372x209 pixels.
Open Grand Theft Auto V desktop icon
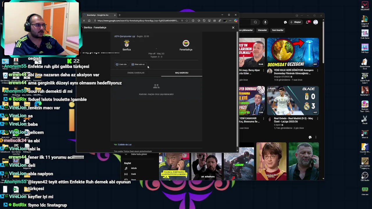click(x=365, y=78)
